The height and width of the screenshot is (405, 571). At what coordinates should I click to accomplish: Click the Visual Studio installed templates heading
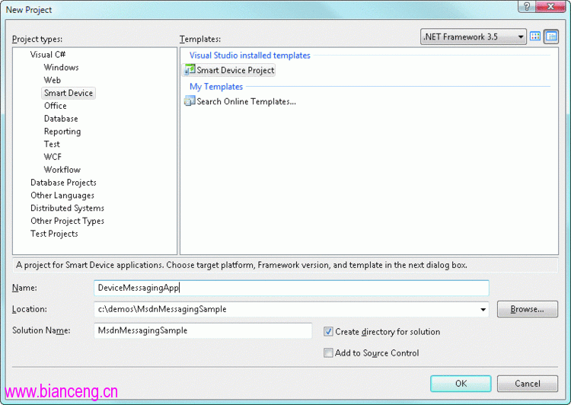(250, 56)
